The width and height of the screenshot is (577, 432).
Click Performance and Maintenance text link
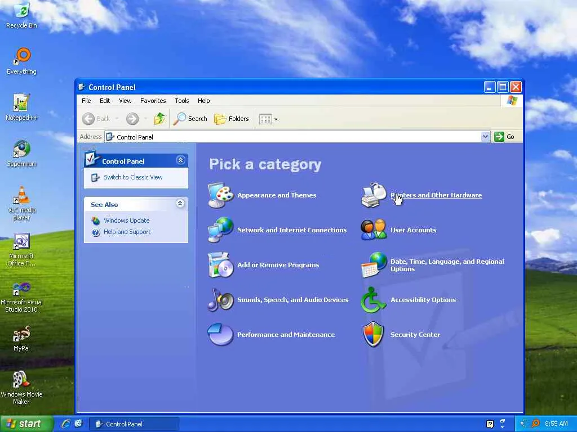tap(286, 335)
